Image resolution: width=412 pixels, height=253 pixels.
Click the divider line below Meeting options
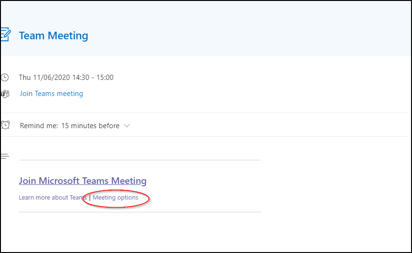(x=140, y=212)
